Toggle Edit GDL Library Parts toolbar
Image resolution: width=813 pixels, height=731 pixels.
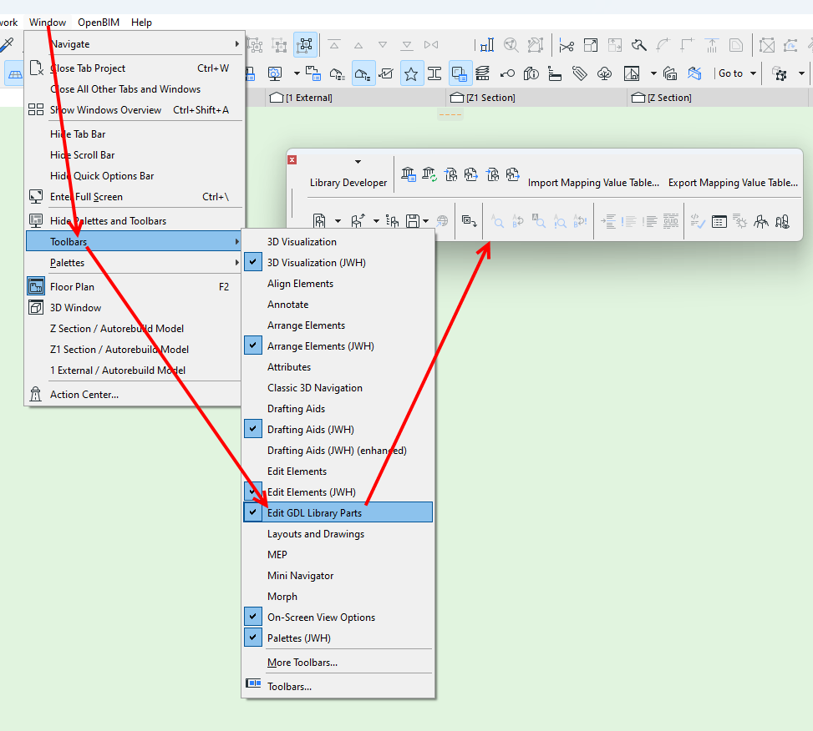338,512
